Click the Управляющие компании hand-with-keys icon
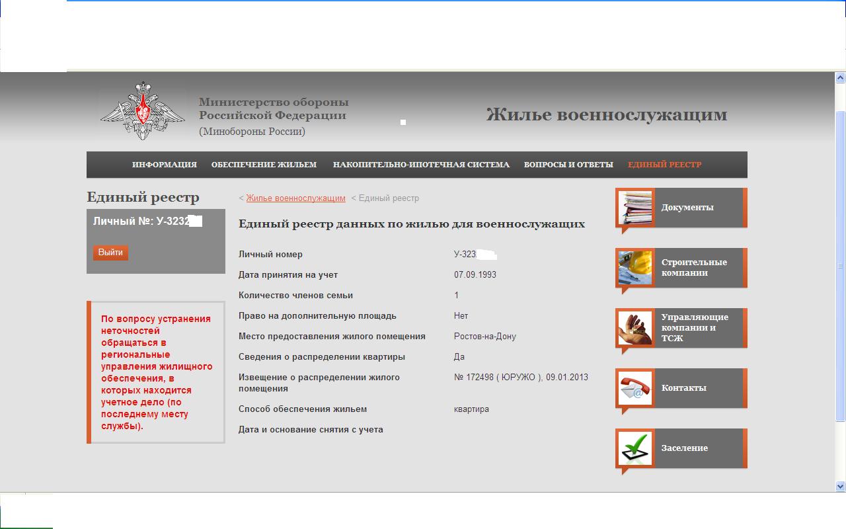846x529 pixels. point(635,328)
